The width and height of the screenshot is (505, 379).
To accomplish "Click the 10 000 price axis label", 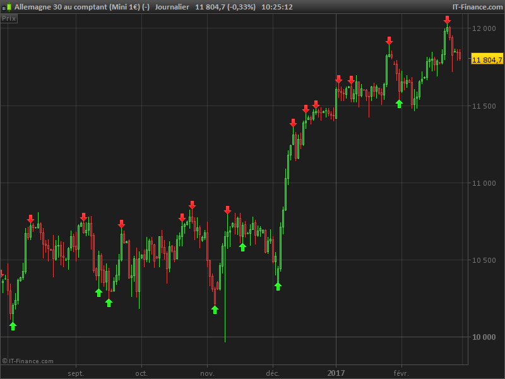I will 484,337.
